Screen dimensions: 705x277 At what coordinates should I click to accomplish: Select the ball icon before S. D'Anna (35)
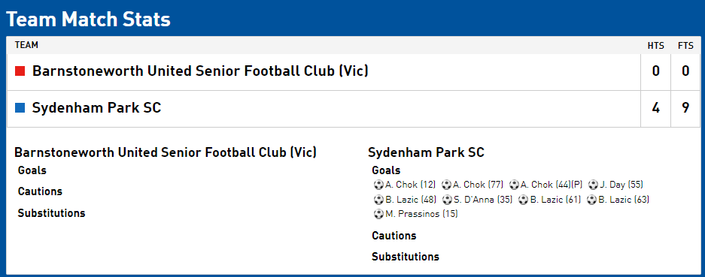pyautogui.click(x=448, y=200)
